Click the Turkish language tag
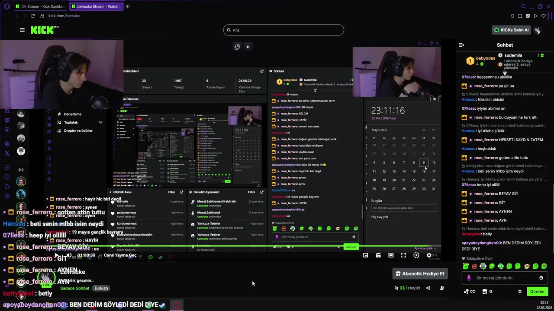Screen dimensions: 554x311 (x=101, y=288)
